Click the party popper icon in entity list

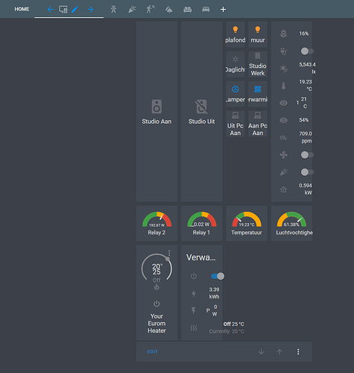pyautogui.click(x=283, y=172)
